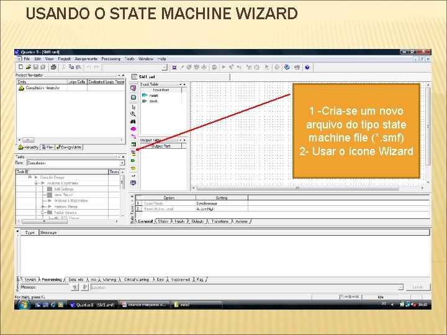Click the Cut scissors icon
This screenshot has width=447, height=335.
63,67
